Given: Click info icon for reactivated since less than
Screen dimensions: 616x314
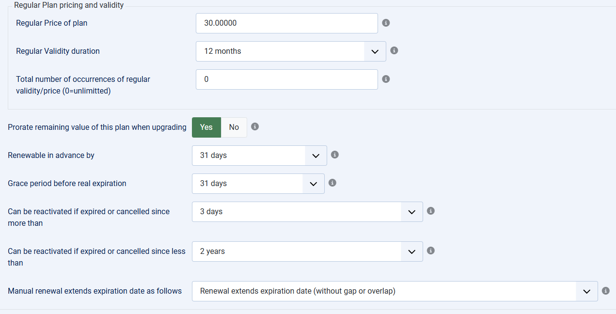Looking at the screenshot, I should pyautogui.click(x=430, y=251).
